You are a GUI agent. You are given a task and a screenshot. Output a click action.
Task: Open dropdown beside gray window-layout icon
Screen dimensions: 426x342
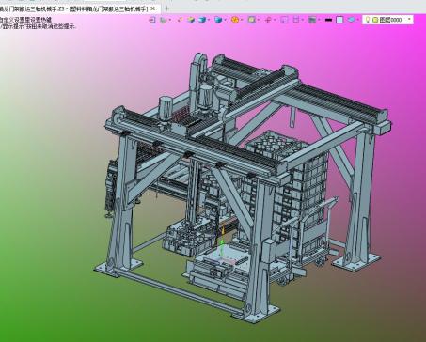coord(319,20)
